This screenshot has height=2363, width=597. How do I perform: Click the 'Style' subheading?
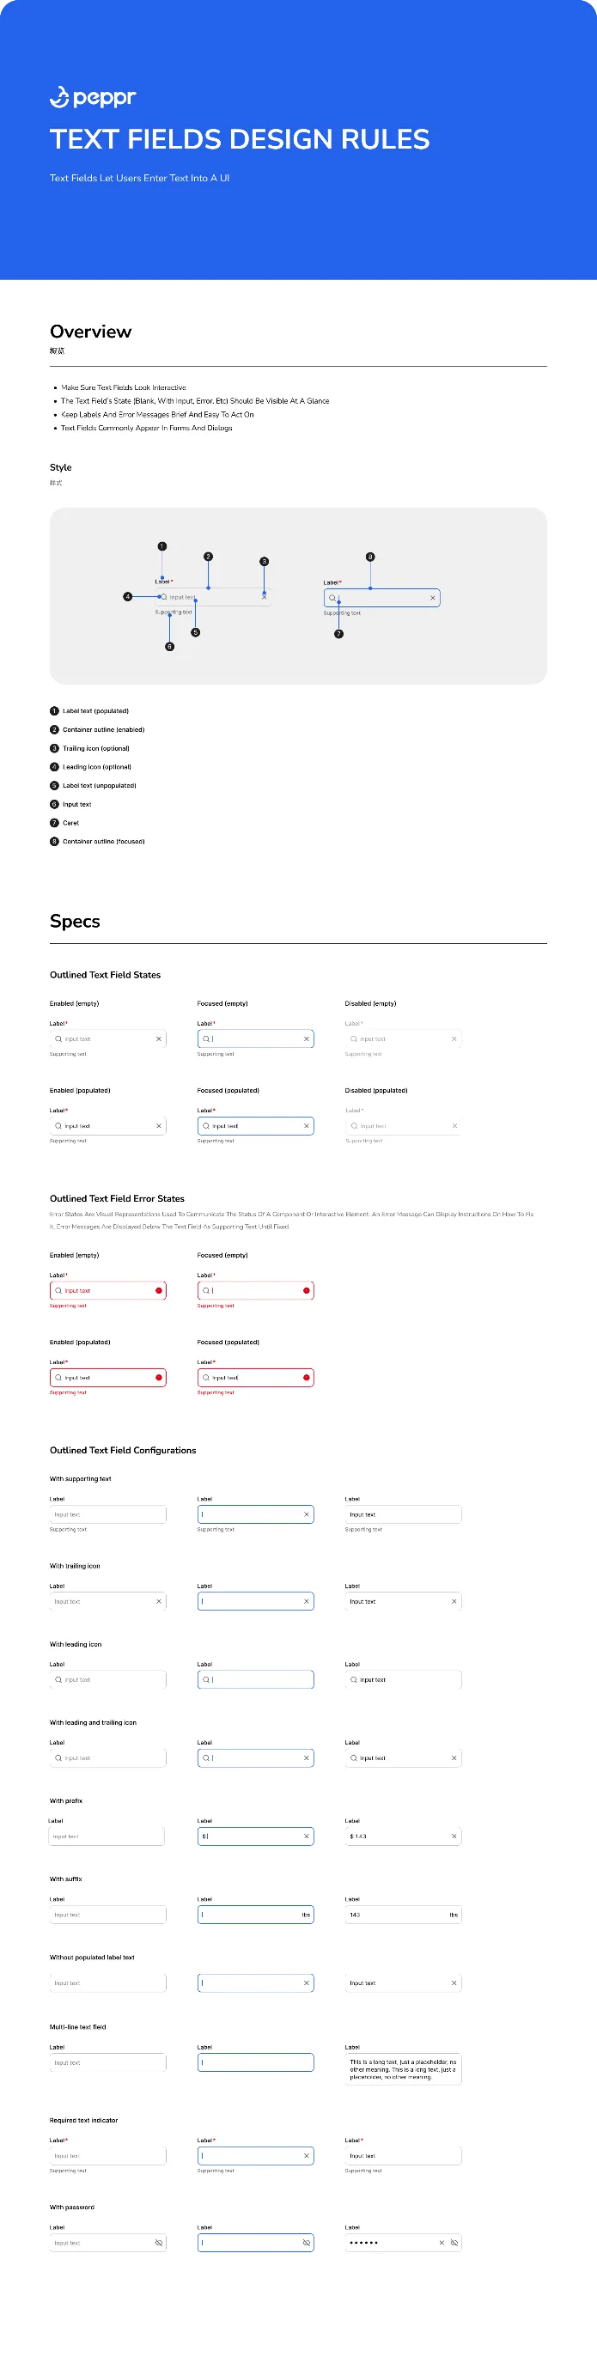(60, 468)
